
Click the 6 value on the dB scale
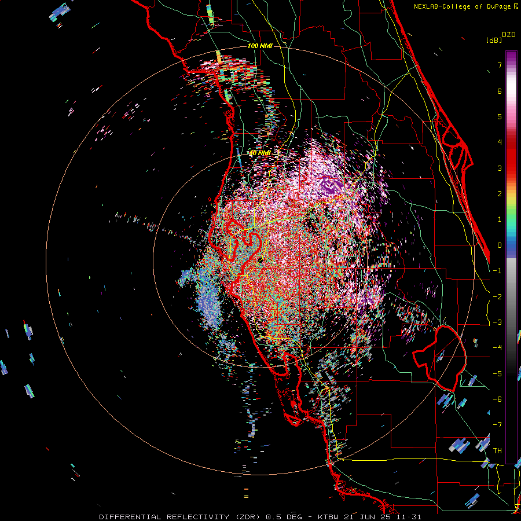pyautogui.click(x=500, y=91)
